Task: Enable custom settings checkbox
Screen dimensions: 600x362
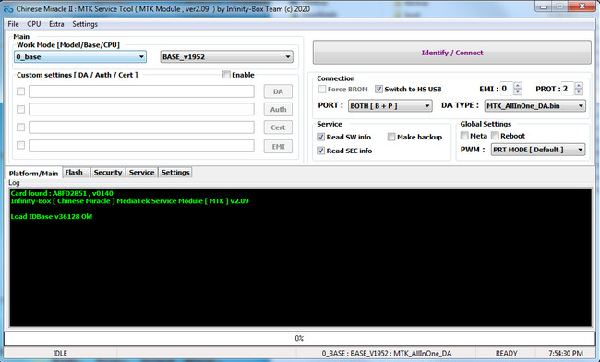Action: 226,75
